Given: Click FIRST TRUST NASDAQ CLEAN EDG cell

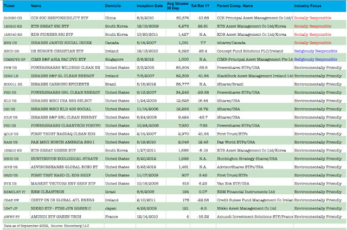Looking at the screenshot, I should pyautogui.click(x=63, y=134).
